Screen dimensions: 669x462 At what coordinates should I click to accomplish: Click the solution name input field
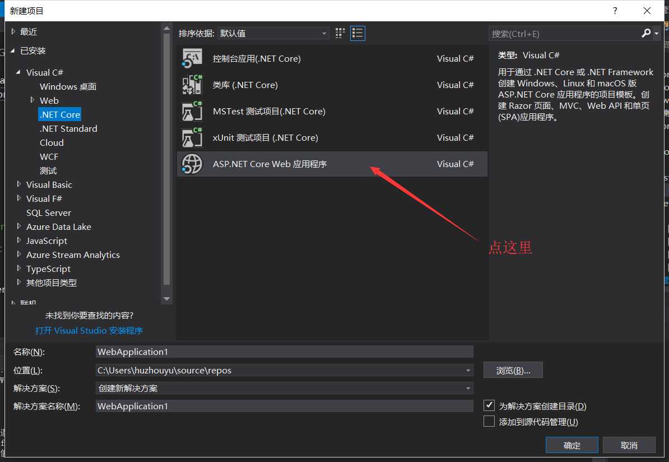click(x=284, y=406)
